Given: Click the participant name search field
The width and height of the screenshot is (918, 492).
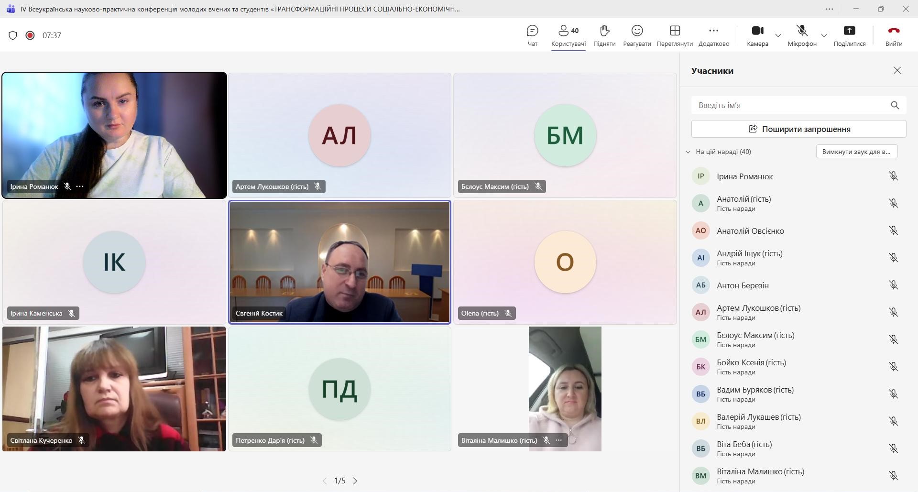Looking at the screenshot, I should [x=789, y=105].
